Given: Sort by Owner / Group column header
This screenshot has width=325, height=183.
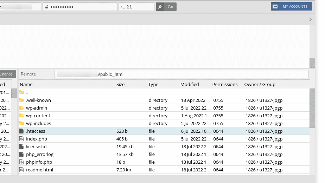Looking at the screenshot, I should 260,84.
